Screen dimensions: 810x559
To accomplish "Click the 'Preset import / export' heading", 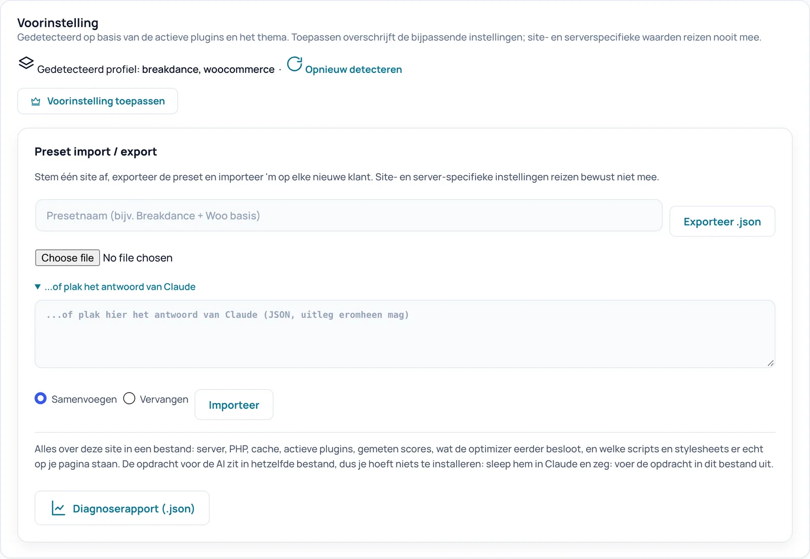I will (96, 152).
